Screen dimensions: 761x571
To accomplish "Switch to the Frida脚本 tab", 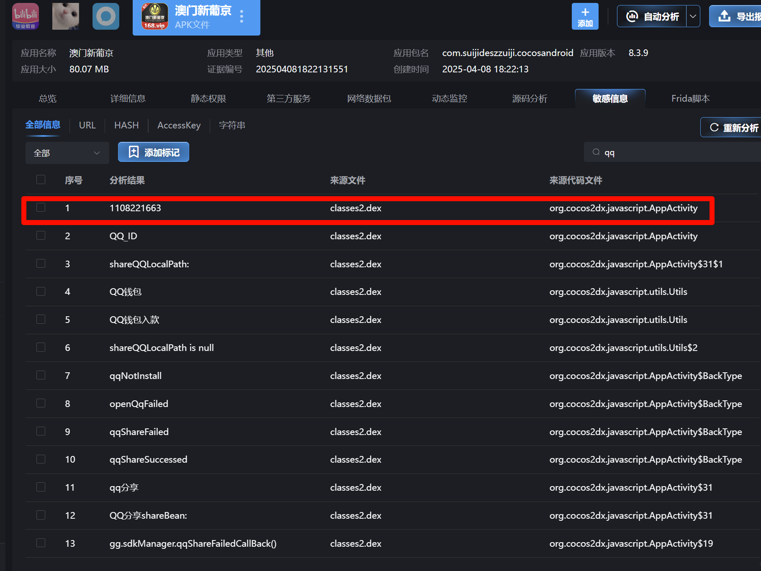I will click(691, 99).
